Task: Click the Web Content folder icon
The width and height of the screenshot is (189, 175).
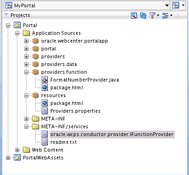Action: coord(27,150)
